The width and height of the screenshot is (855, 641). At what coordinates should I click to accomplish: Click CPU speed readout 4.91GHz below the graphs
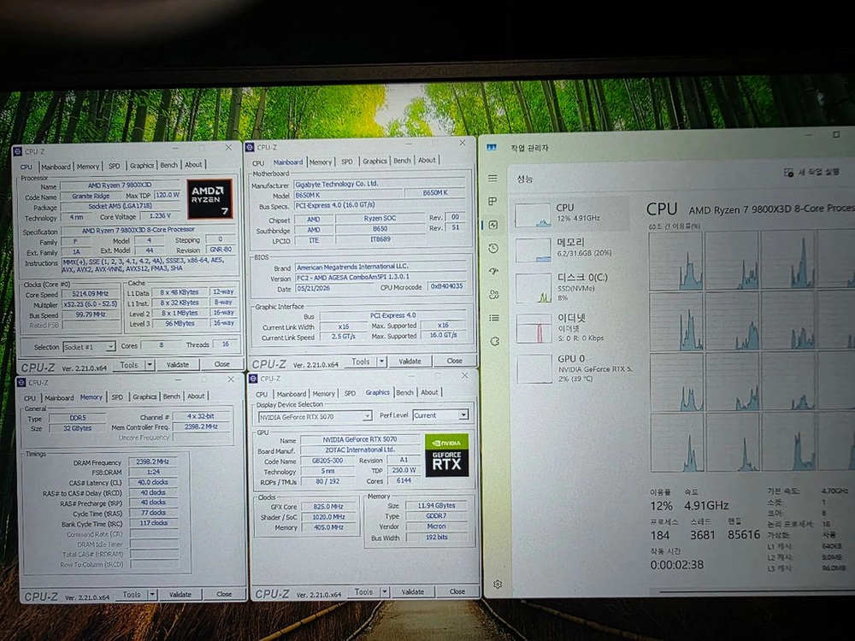[x=706, y=505]
